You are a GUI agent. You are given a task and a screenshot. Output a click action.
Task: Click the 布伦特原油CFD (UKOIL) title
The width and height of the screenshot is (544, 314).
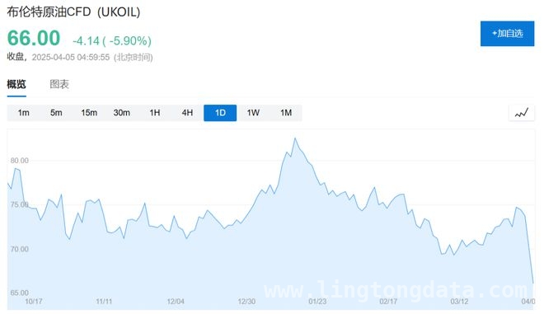73,12
